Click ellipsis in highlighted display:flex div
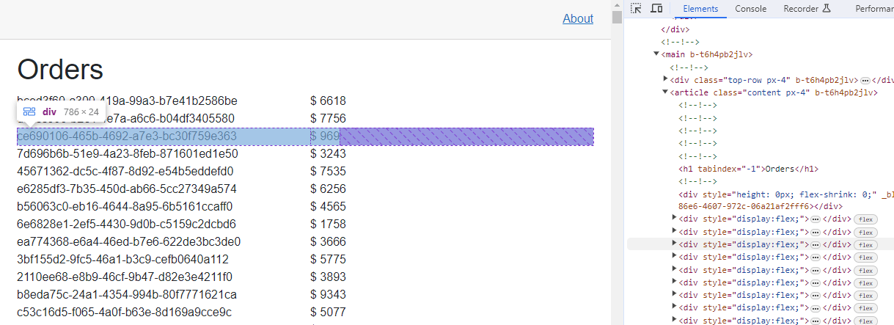Screen dimensions: 894x325 [815, 244]
